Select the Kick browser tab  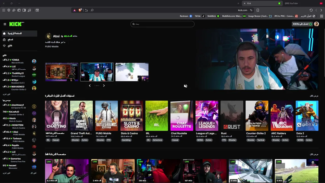point(262,3)
